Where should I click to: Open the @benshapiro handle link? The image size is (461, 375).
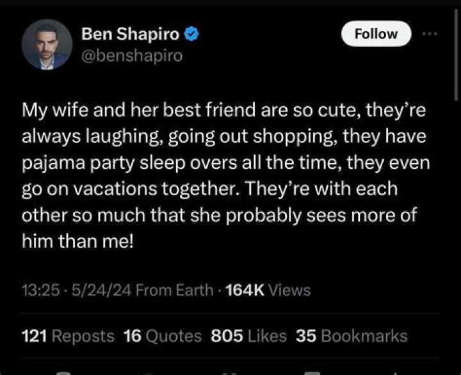tap(132, 56)
